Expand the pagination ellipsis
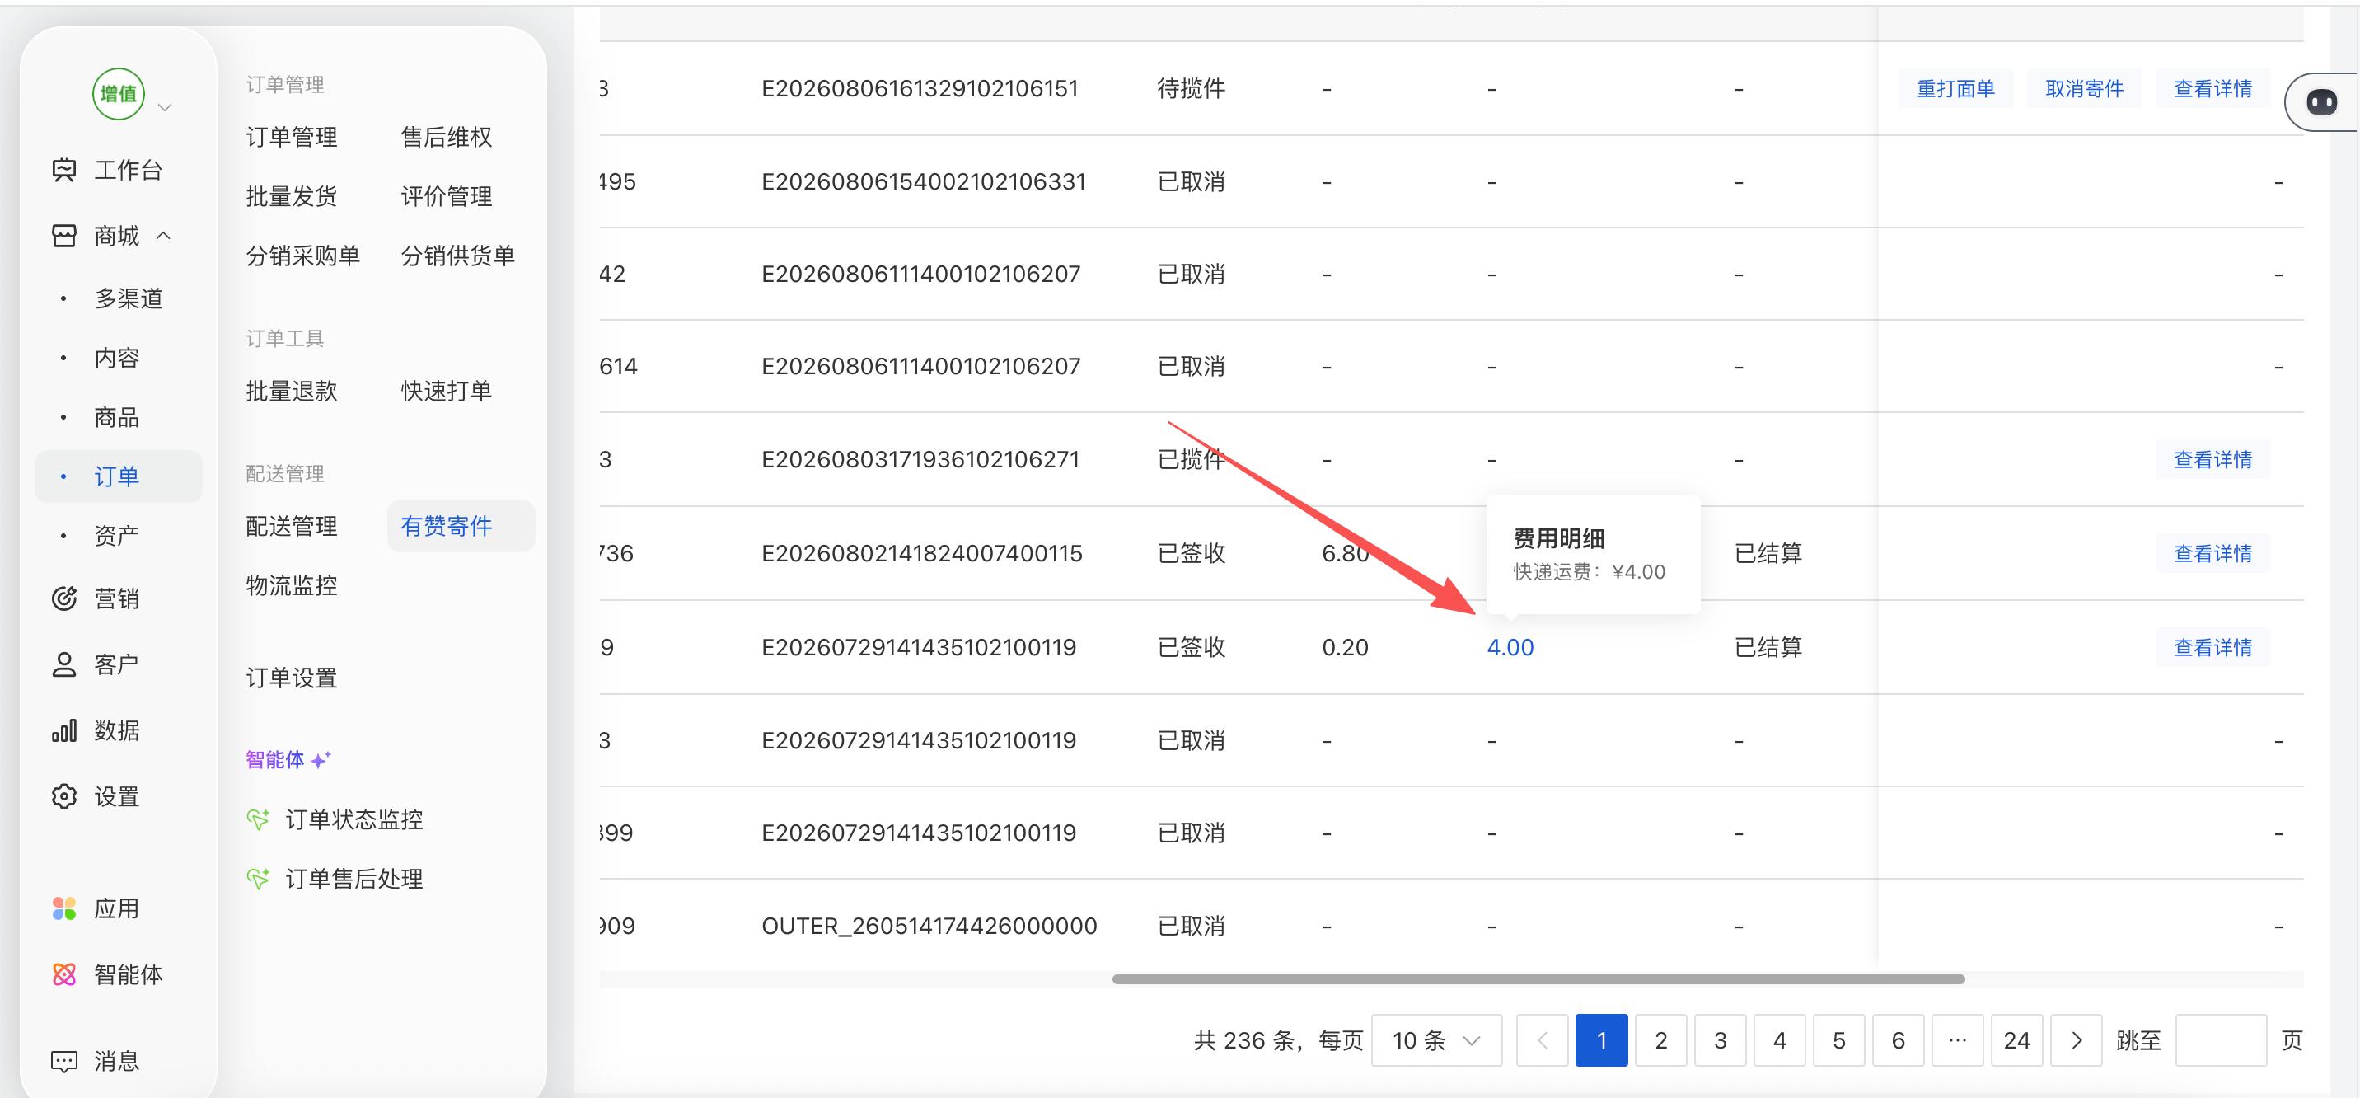The height and width of the screenshot is (1098, 2360). (1958, 1040)
